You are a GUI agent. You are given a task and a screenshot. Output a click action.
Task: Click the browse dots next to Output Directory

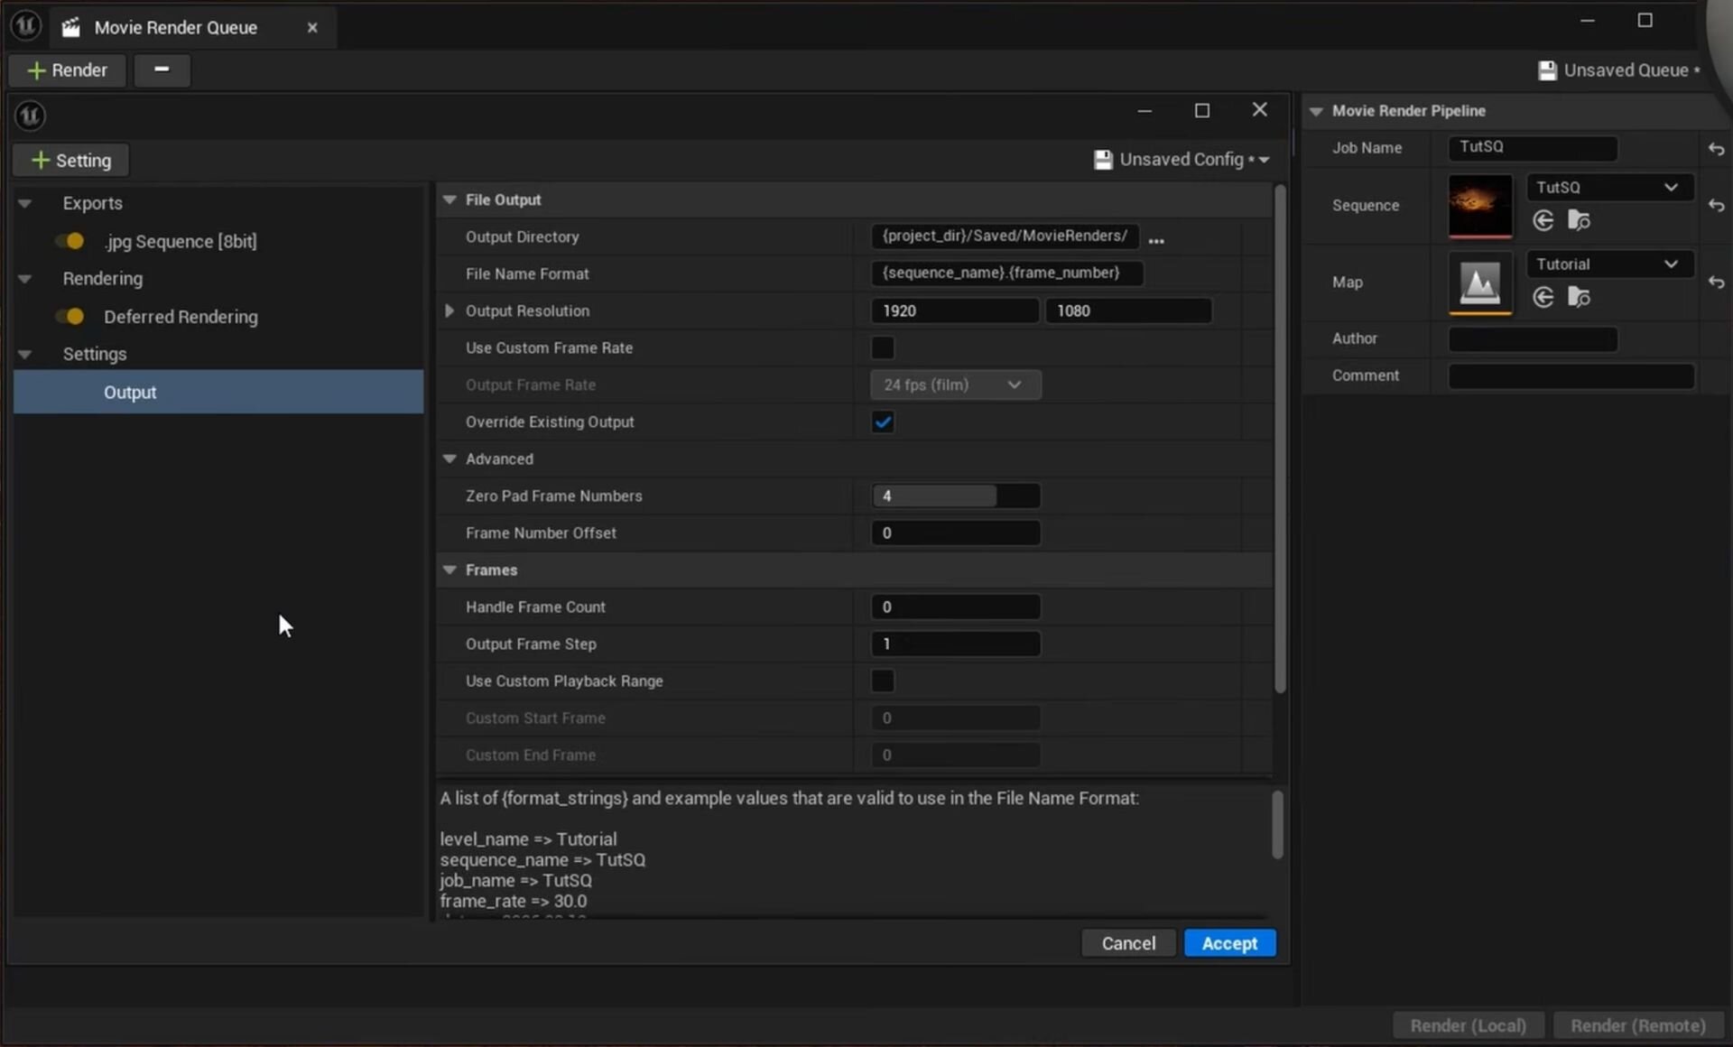tap(1155, 240)
